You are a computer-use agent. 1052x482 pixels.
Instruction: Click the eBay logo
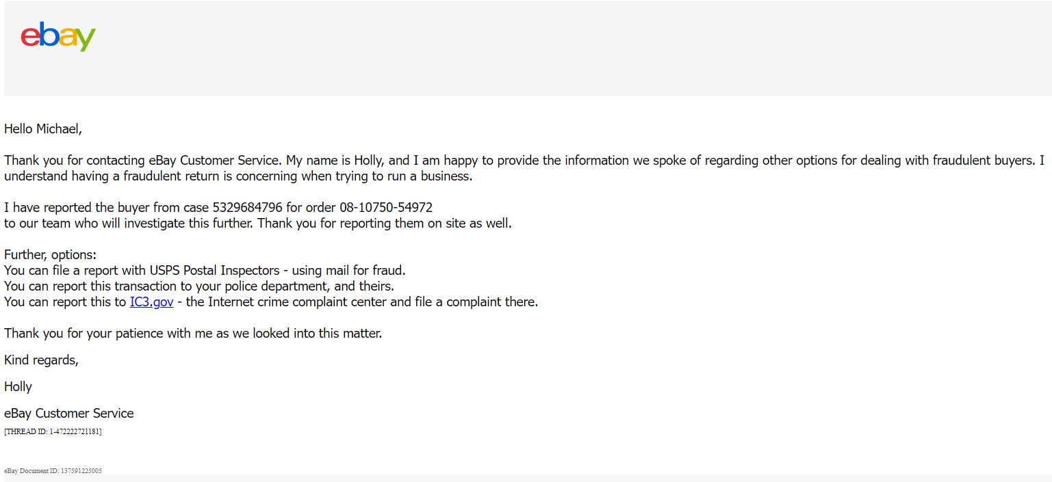click(58, 37)
